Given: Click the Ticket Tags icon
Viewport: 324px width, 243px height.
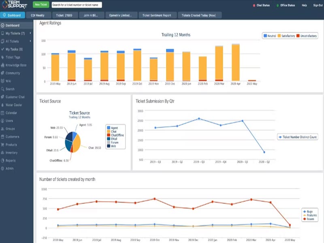Looking at the screenshot, I should 3,57.
